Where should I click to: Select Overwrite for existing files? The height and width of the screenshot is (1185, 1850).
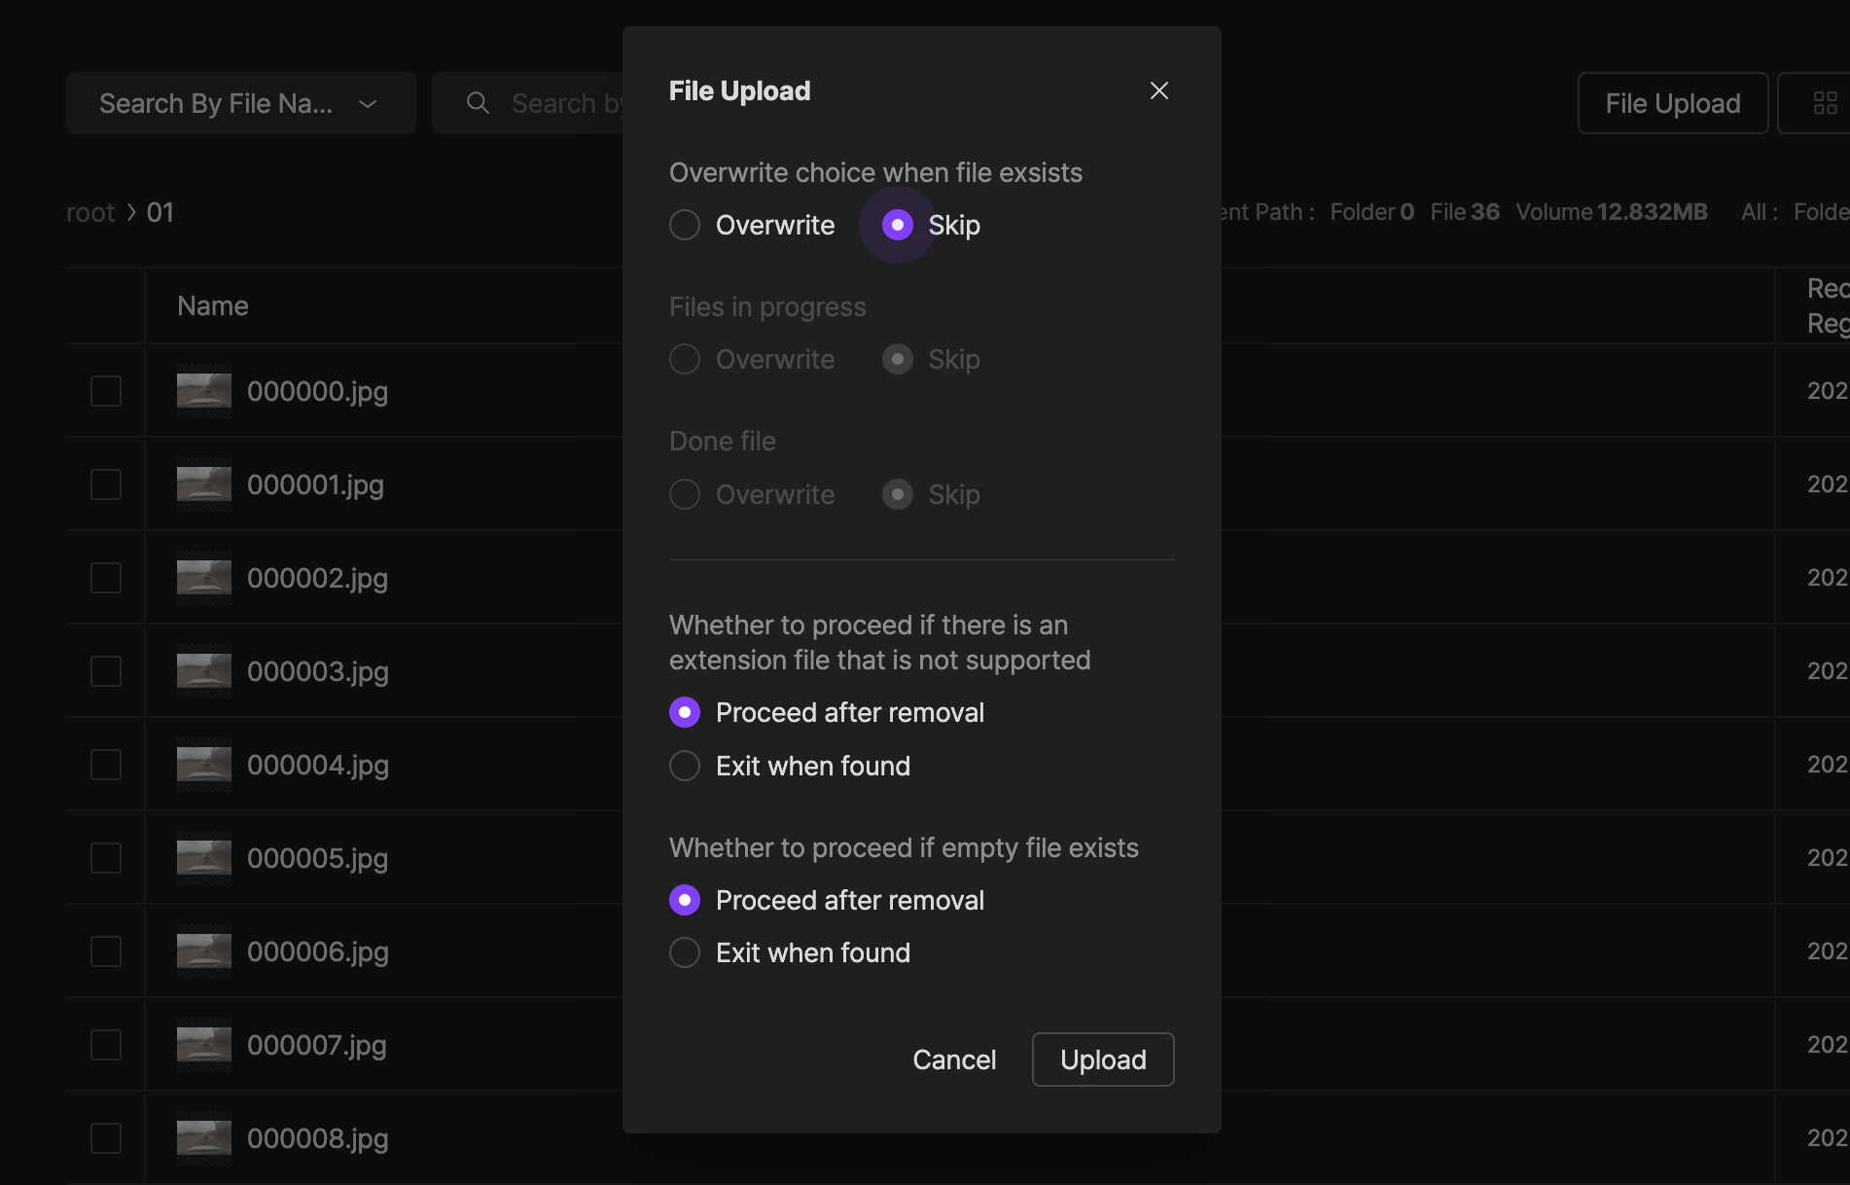click(x=685, y=225)
